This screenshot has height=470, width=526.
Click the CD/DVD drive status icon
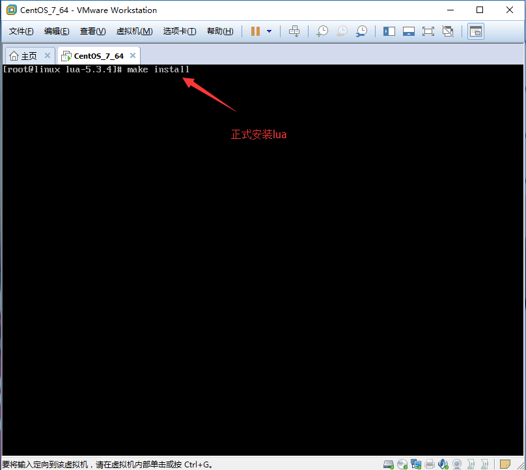tap(402, 464)
